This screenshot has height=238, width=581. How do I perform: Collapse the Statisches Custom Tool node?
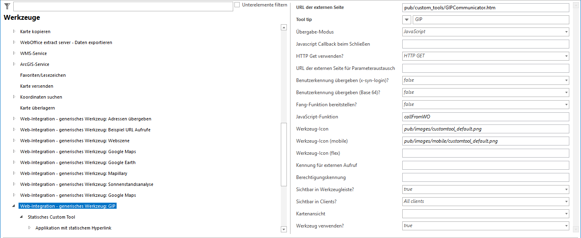[21, 217]
